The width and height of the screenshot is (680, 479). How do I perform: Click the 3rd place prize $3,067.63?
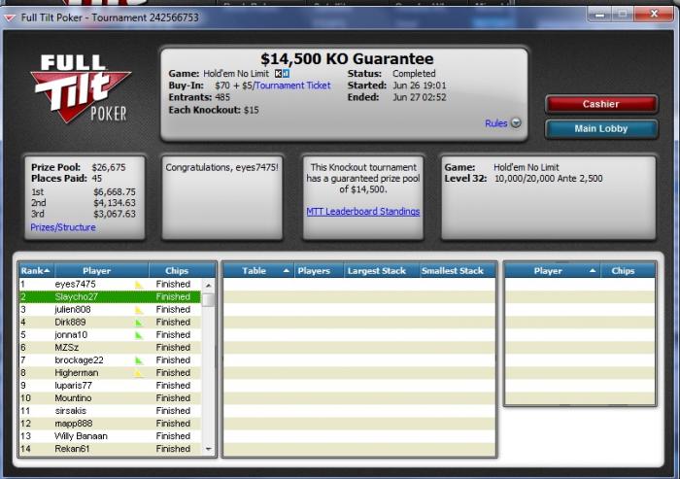(115, 214)
